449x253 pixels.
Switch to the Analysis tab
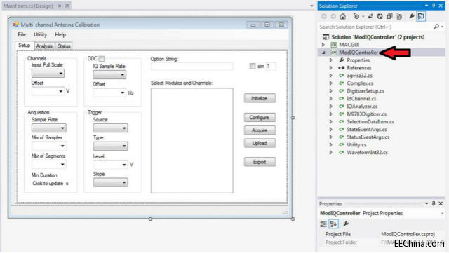44,46
